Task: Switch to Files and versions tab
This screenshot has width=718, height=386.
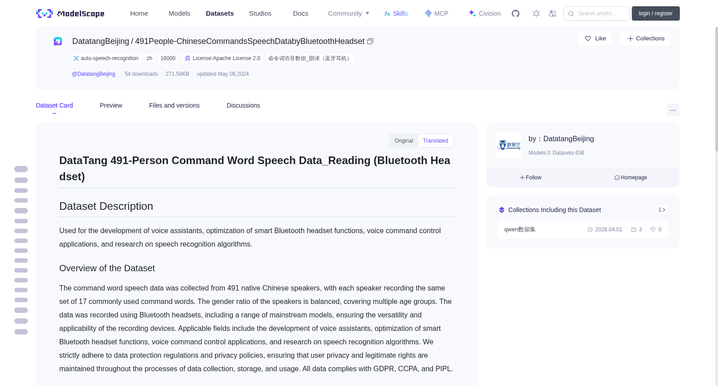Action: pos(174,105)
